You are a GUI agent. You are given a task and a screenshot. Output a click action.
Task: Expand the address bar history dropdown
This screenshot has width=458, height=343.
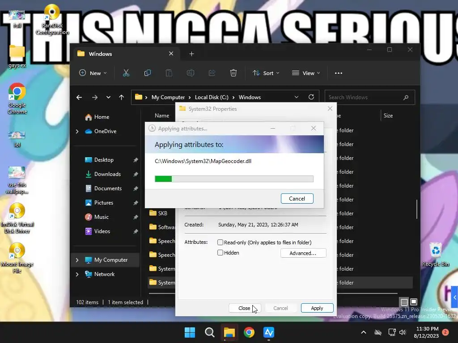coord(297,97)
